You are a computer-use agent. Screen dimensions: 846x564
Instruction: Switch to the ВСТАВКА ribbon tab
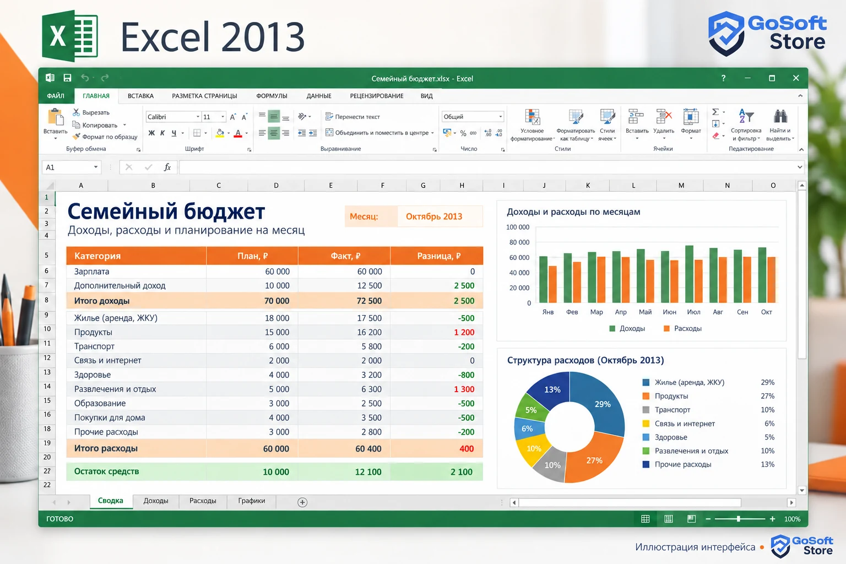click(140, 96)
